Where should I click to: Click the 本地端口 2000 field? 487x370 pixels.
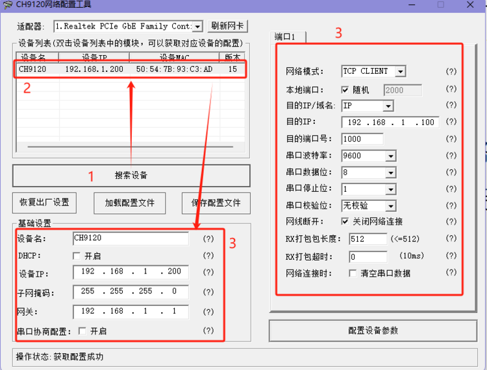point(403,90)
